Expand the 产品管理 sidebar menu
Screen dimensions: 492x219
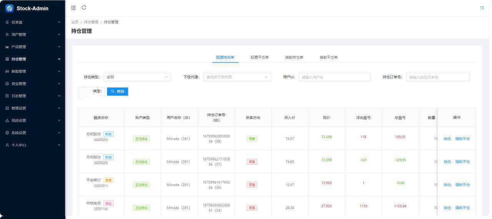tap(32, 47)
